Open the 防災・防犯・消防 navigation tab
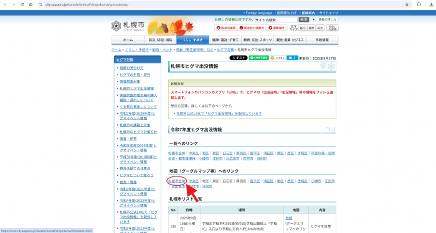Screen dimensions: 436x233 160,40
